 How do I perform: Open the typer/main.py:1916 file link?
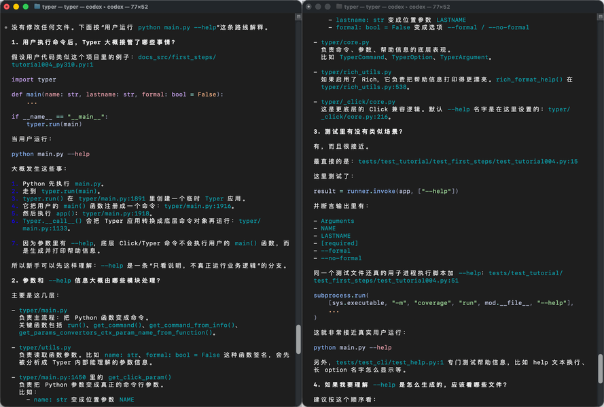coord(198,206)
